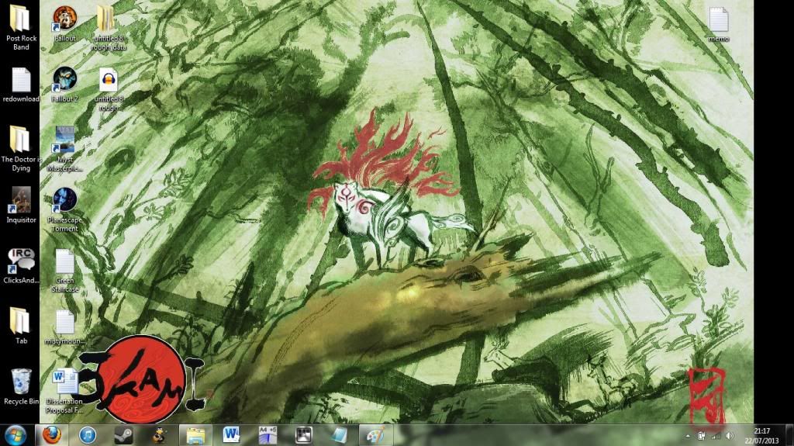Click the blue notepad taskbar icon
Screen dimensions: 794x446
[340, 435]
